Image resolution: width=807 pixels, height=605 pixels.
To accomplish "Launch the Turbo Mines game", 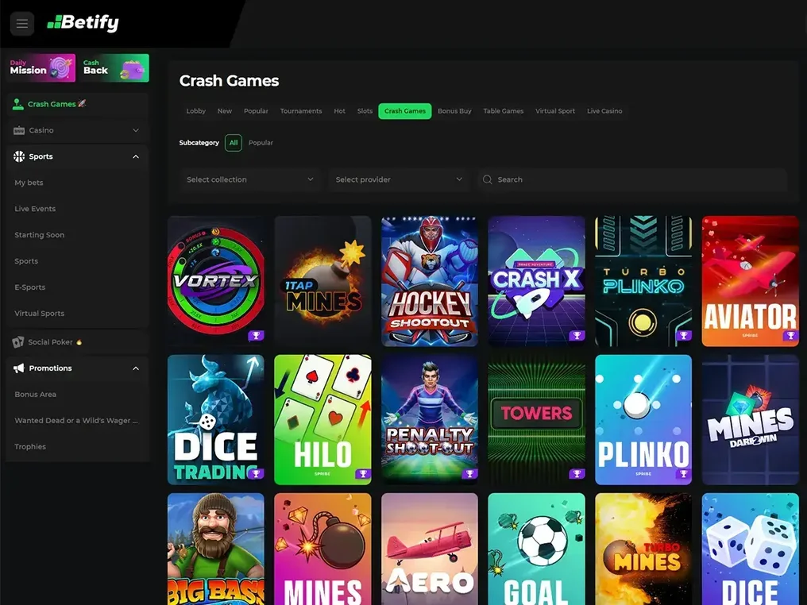I will point(643,549).
